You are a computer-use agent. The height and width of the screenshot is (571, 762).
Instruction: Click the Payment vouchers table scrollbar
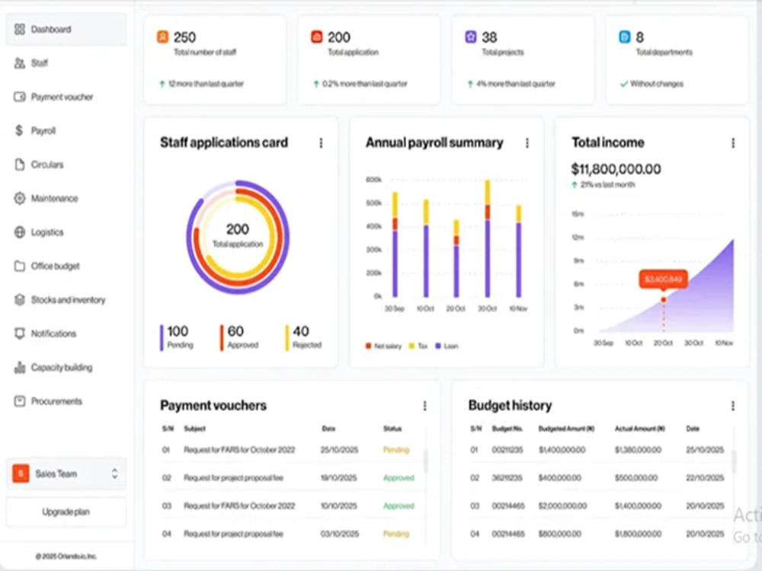tap(426, 461)
